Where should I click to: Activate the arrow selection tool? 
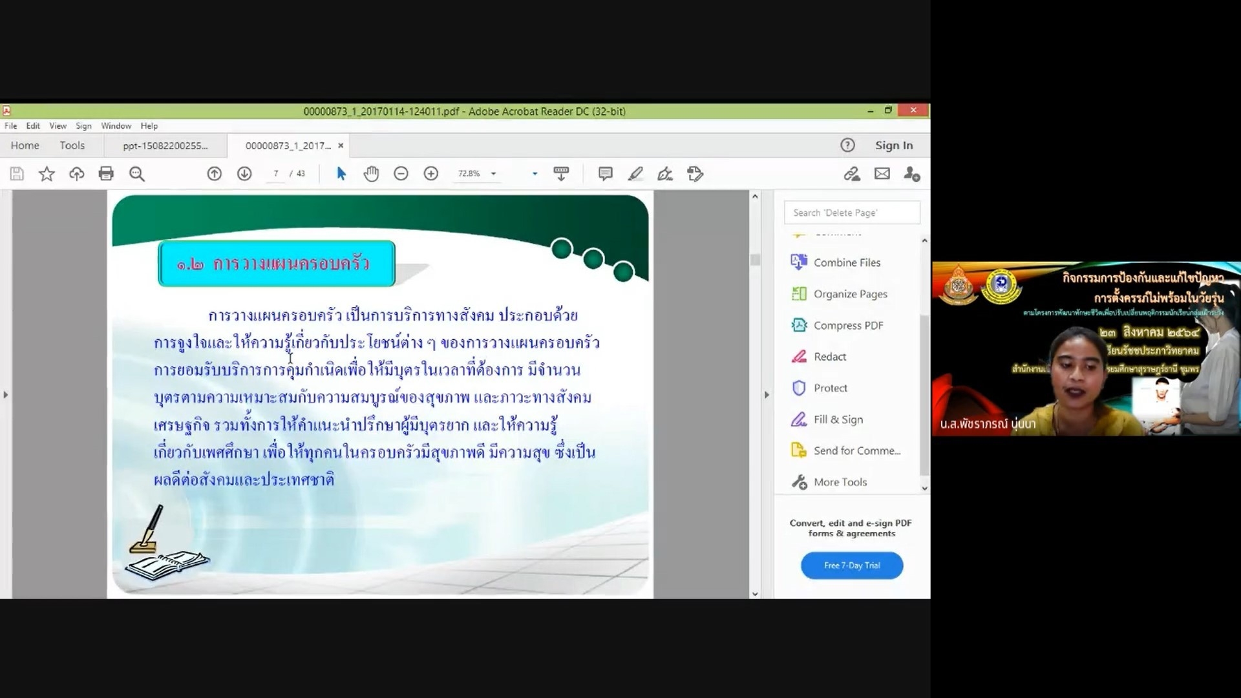tap(341, 174)
